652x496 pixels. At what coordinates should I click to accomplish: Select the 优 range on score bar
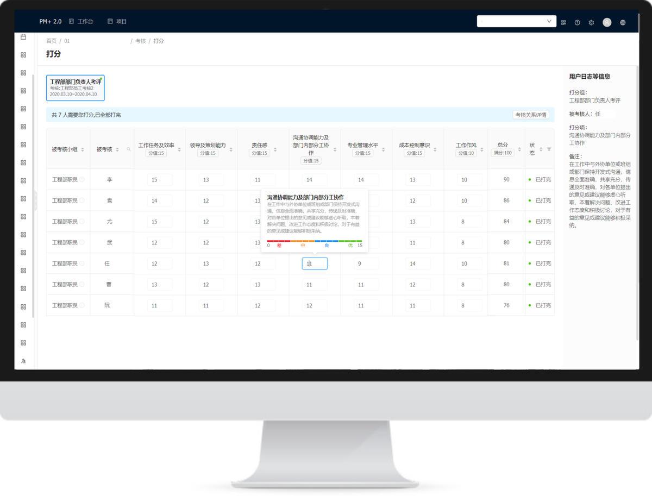[350, 245]
